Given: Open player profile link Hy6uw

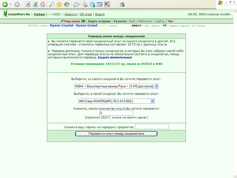Looking at the screenshot, I should 39,14.
